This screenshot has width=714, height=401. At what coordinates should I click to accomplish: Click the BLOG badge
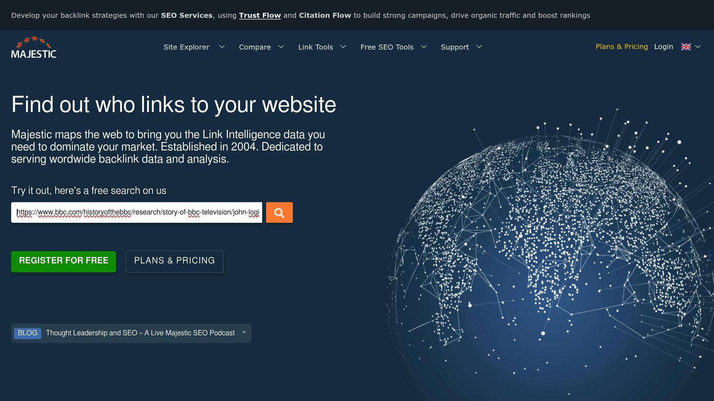(28, 333)
